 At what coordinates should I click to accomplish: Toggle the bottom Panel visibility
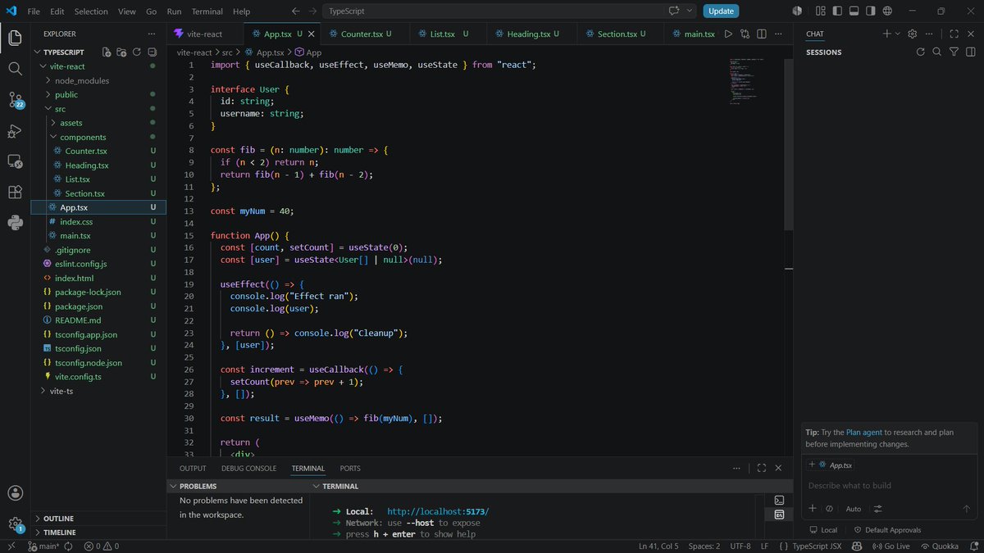pos(854,11)
